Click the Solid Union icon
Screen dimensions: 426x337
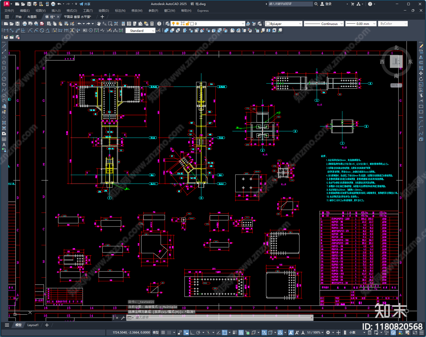point(166,31)
